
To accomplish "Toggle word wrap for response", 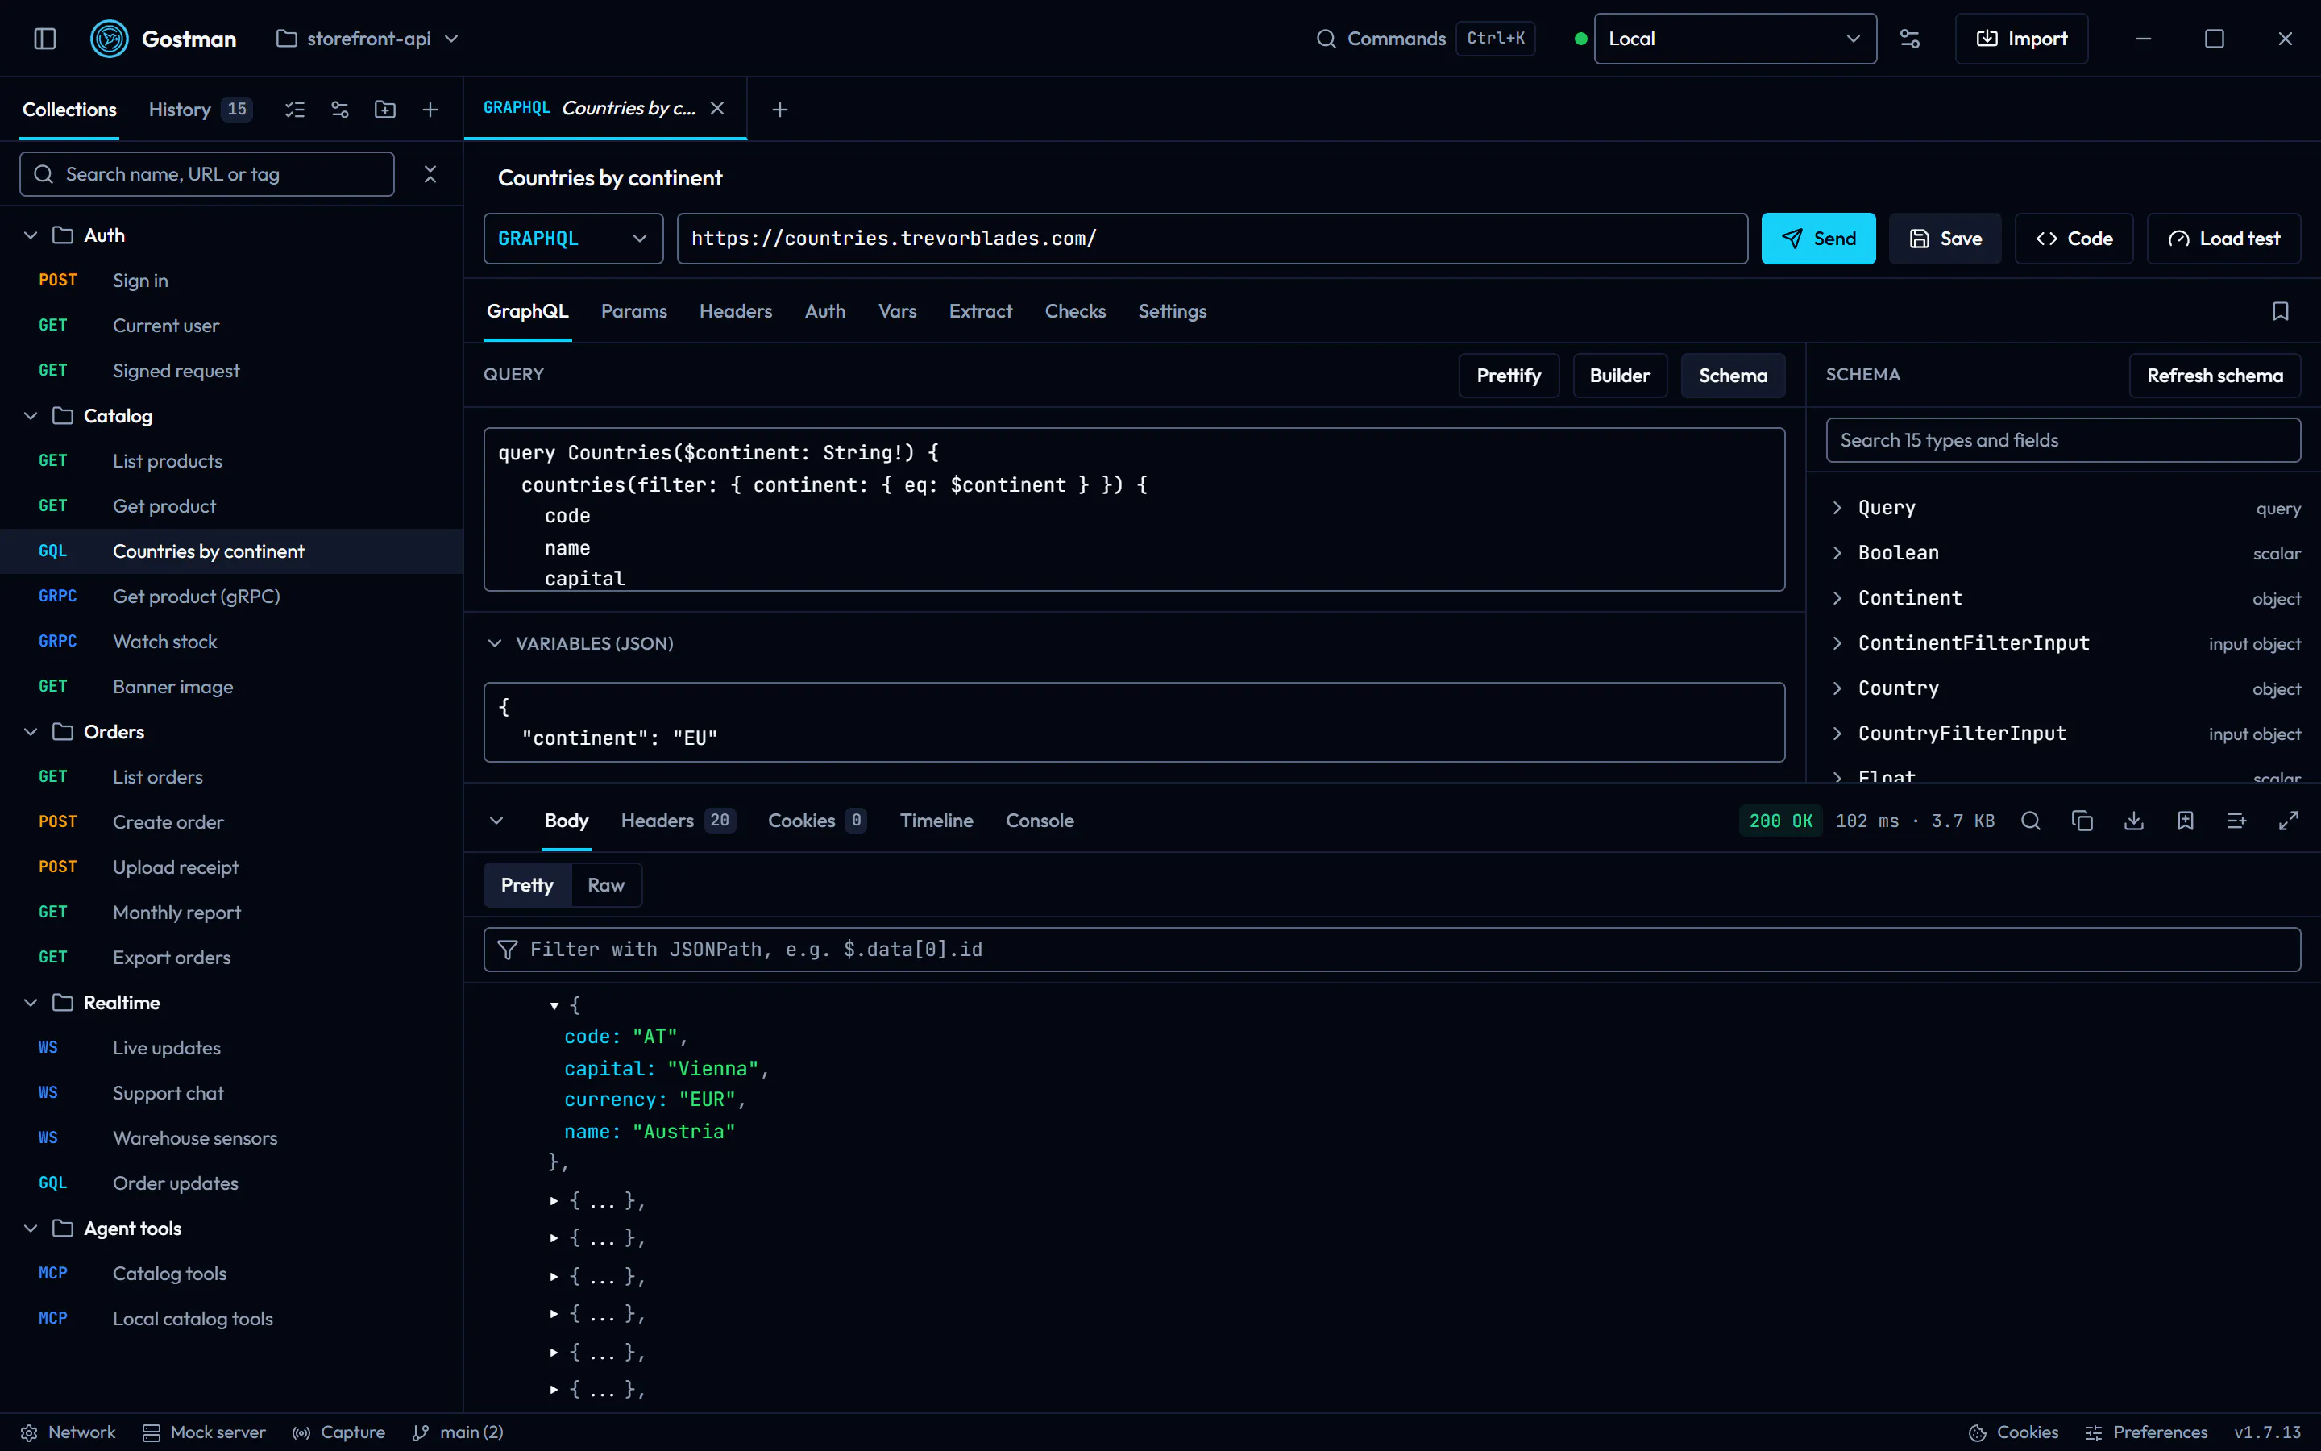I will [x=2236, y=821].
